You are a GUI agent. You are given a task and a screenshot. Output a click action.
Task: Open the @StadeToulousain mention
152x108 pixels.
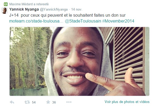83,21
